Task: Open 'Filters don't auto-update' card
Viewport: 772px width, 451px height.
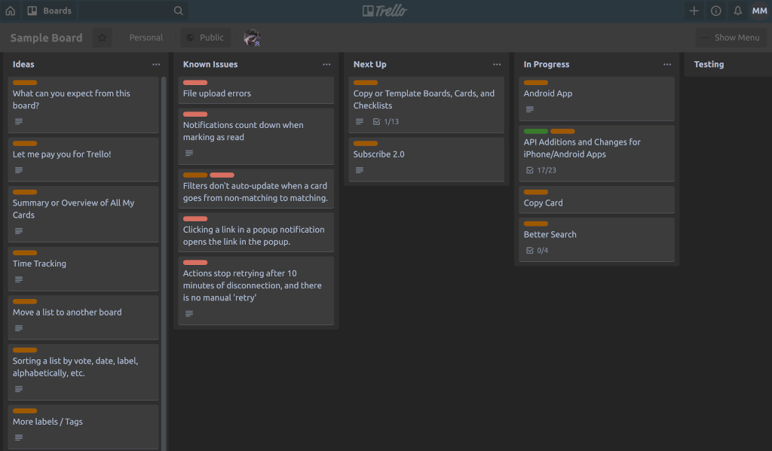Action: pyautogui.click(x=256, y=189)
